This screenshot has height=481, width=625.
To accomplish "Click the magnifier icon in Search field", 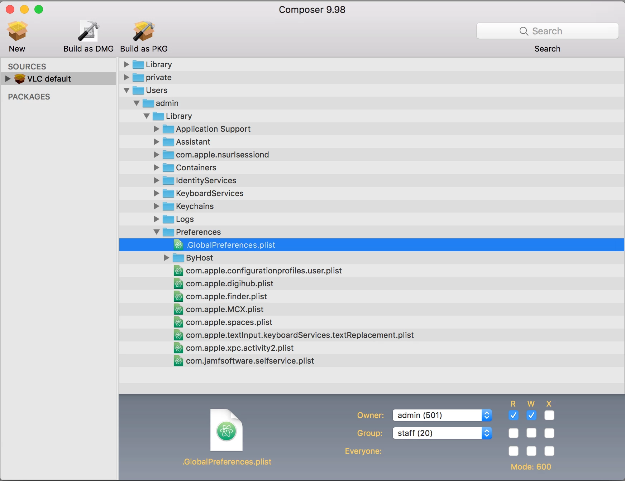I will tap(524, 31).
